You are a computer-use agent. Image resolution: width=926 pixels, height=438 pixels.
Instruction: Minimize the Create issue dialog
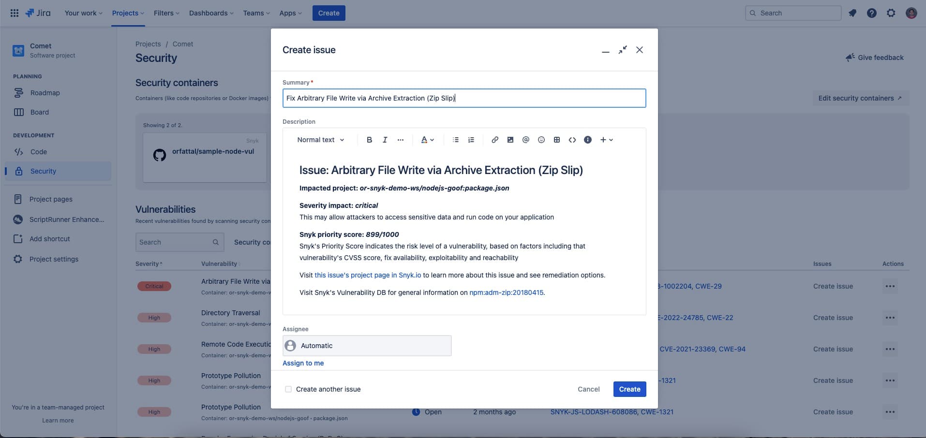605,50
